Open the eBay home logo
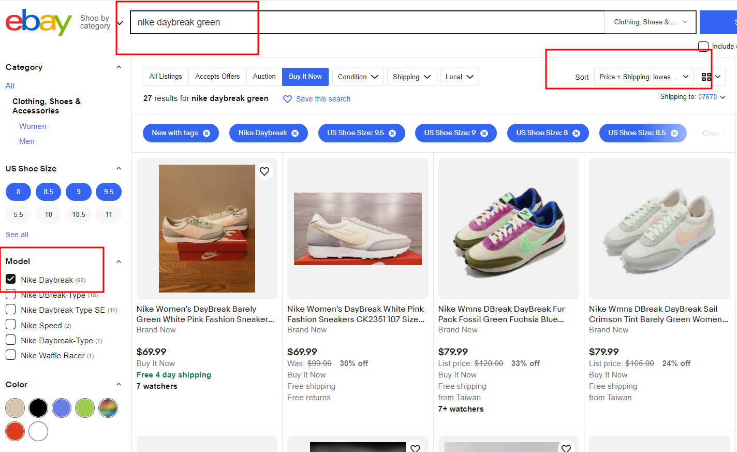 [38, 22]
